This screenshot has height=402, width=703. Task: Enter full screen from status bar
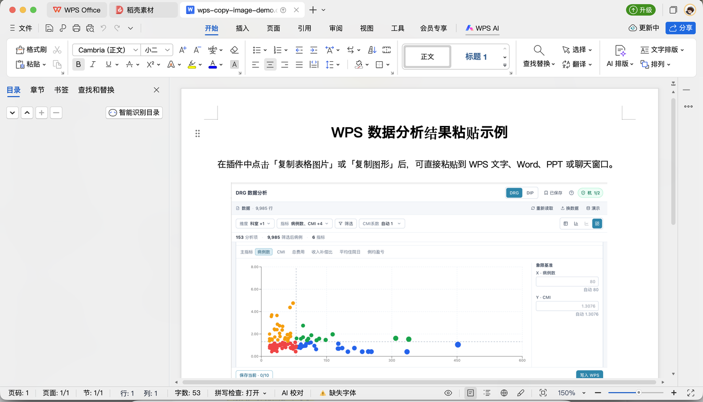tap(691, 393)
